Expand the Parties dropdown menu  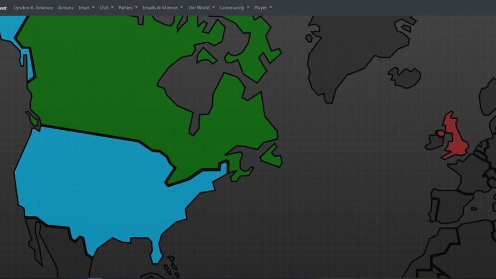(x=128, y=7)
